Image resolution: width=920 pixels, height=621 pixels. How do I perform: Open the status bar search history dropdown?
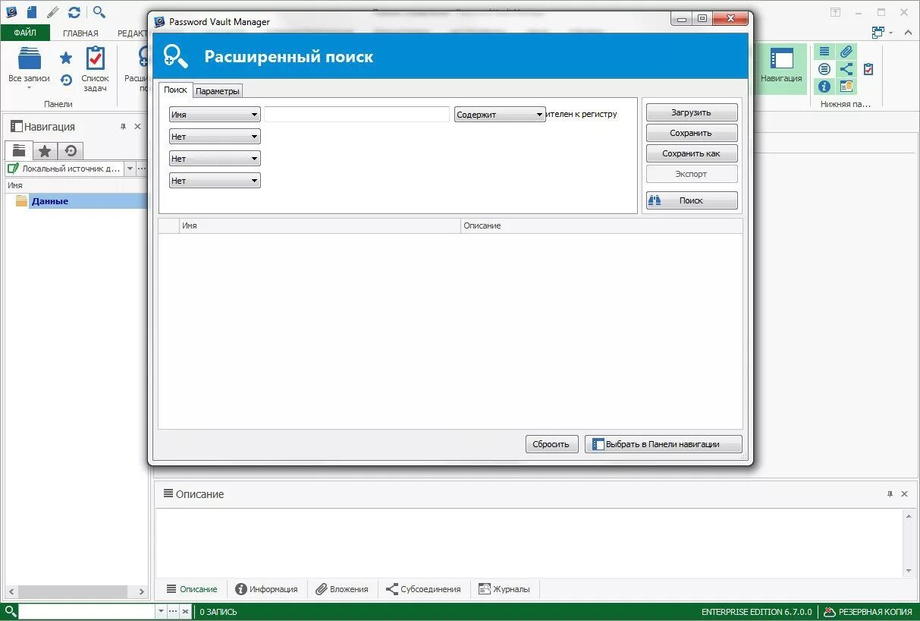point(161,611)
